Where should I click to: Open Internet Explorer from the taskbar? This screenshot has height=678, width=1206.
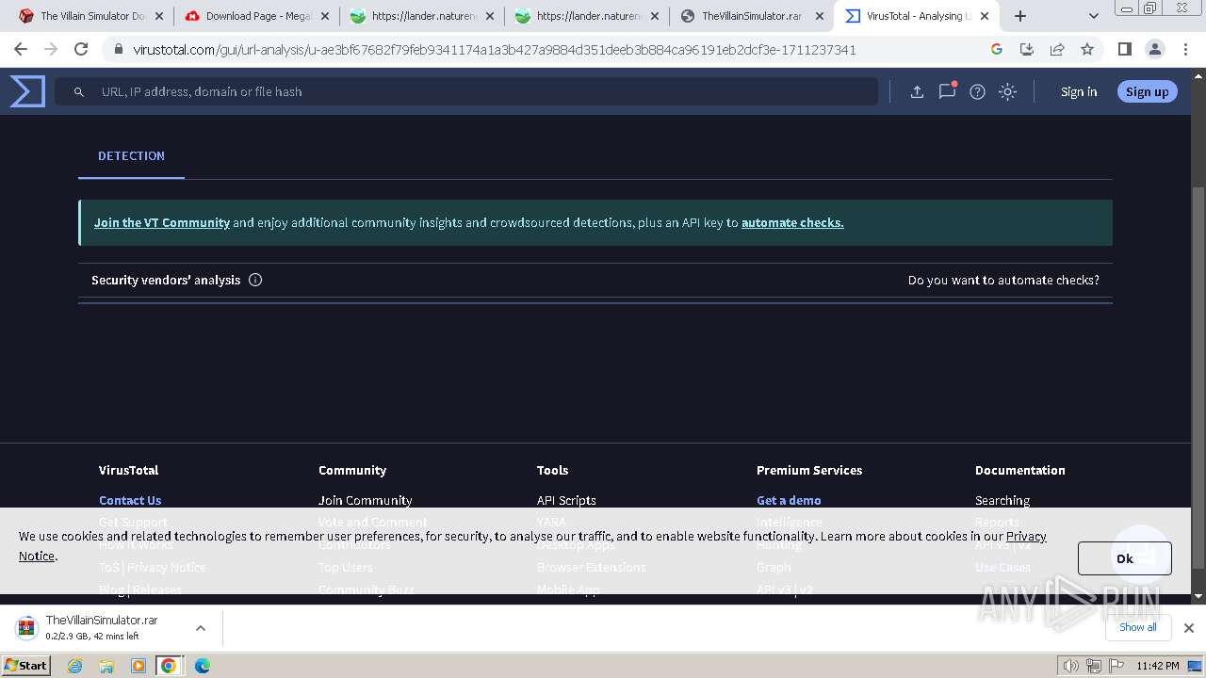75,666
